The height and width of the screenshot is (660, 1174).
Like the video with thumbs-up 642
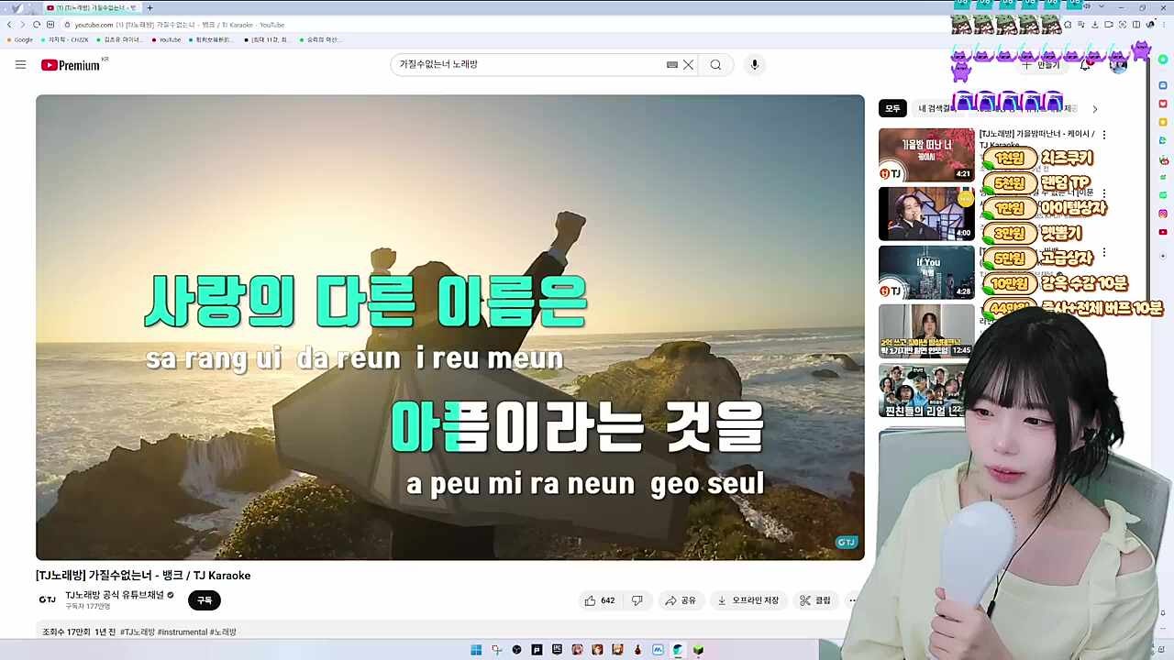(x=599, y=600)
